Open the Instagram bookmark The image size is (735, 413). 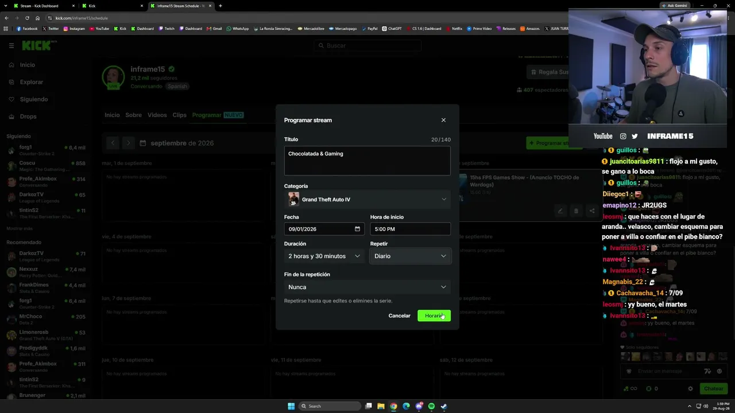74,29
